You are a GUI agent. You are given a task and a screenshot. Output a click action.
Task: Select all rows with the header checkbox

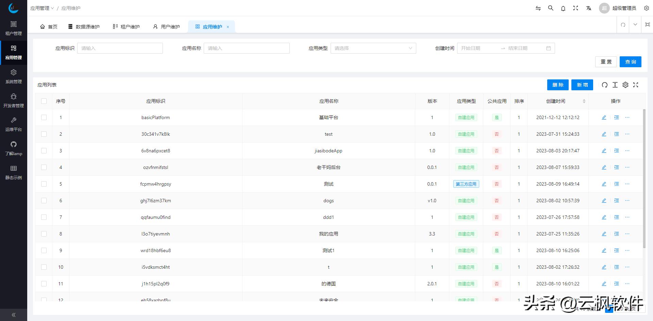[x=44, y=101]
